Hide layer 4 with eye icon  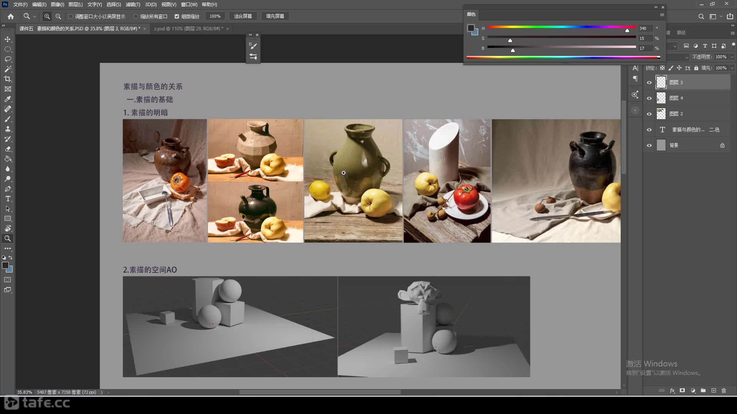[x=649, y=98]
